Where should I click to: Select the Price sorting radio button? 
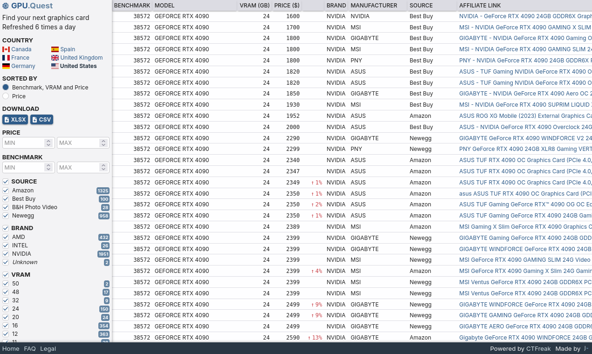[x=6, y=96]
